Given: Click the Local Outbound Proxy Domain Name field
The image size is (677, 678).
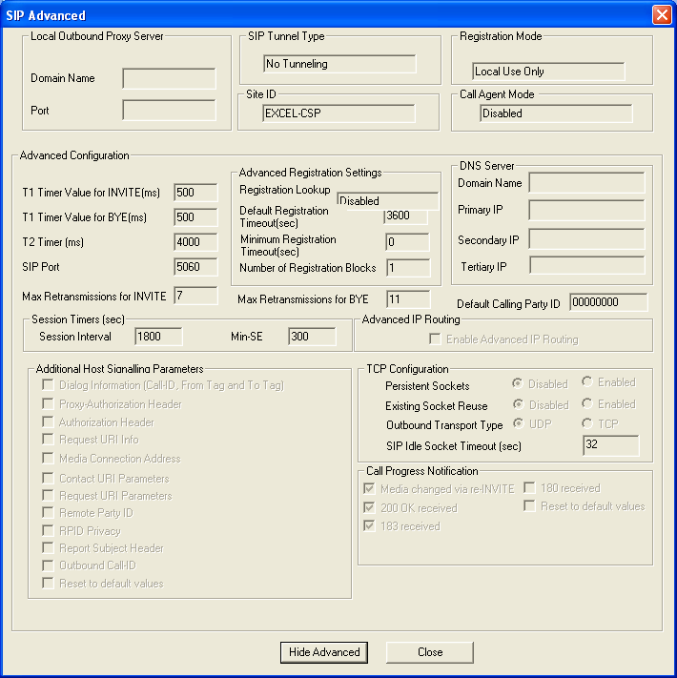Looking at the screenshot, I should tap(169, 79).
